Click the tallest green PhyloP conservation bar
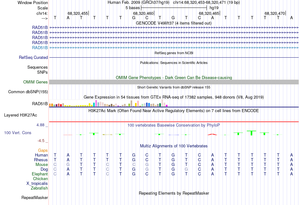The image size is (299, 205). coord(251,133)
